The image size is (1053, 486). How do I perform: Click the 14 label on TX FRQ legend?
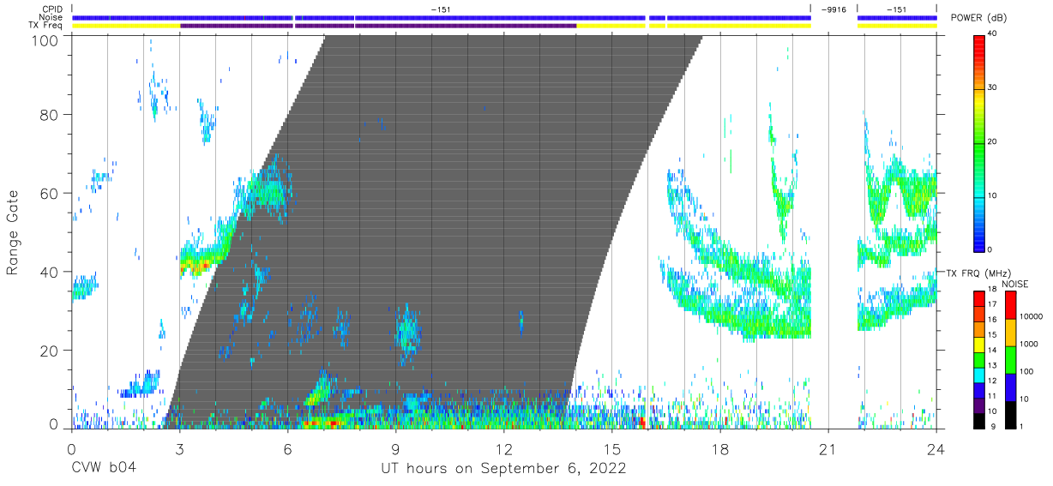[993, 350]
